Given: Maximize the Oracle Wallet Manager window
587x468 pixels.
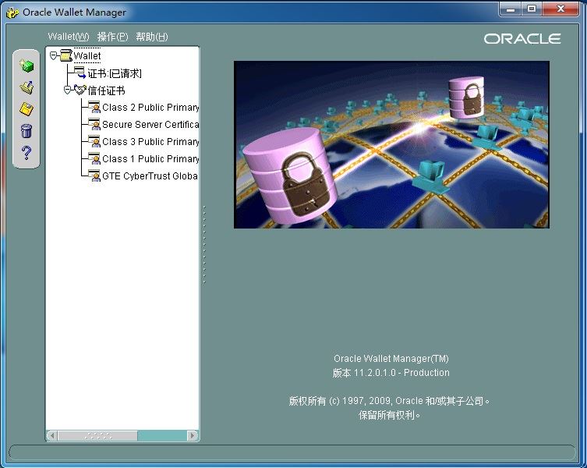Looking at the screenshot, I should (x=531, y=9).
